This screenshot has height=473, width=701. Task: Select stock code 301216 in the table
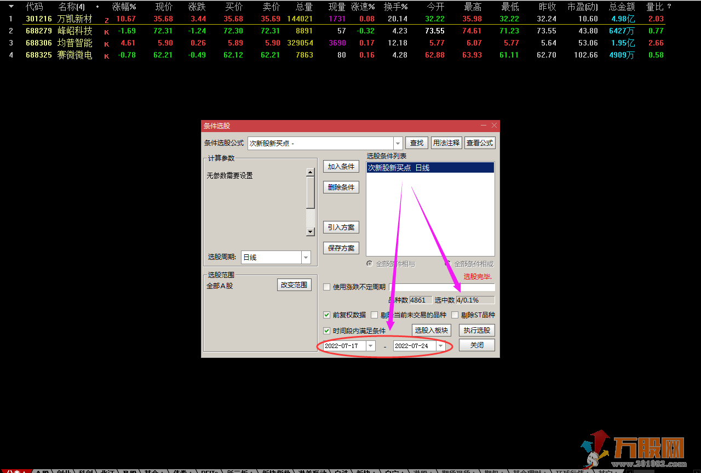click(39, 19)
